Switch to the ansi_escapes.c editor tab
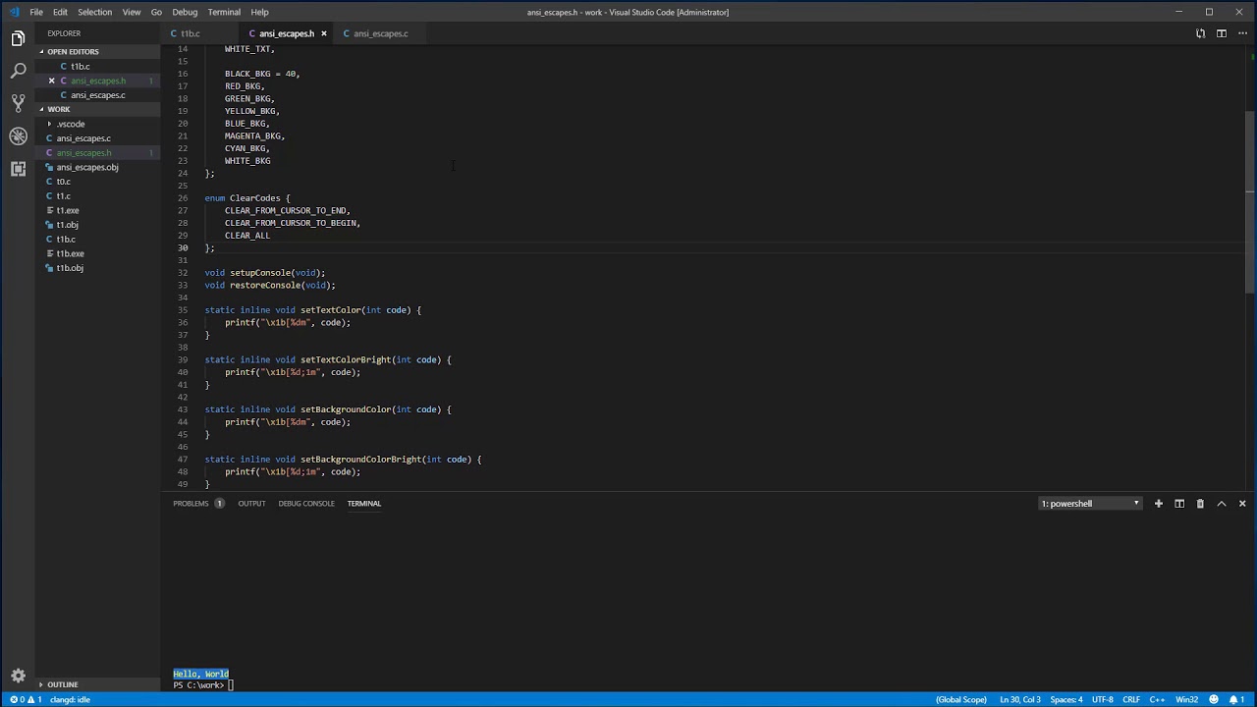The height and width of the screenshot is (707, 1257). pyautogui.click(x=381, y=33)
